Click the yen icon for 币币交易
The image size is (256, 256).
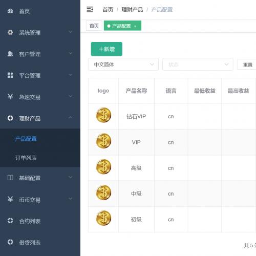[10, 199]
